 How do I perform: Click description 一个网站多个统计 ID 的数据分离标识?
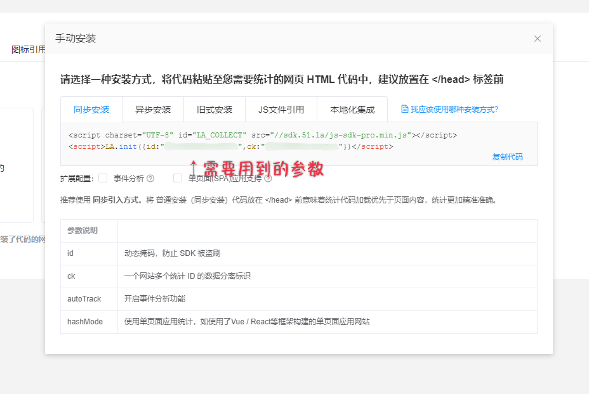tap(187, 276)
